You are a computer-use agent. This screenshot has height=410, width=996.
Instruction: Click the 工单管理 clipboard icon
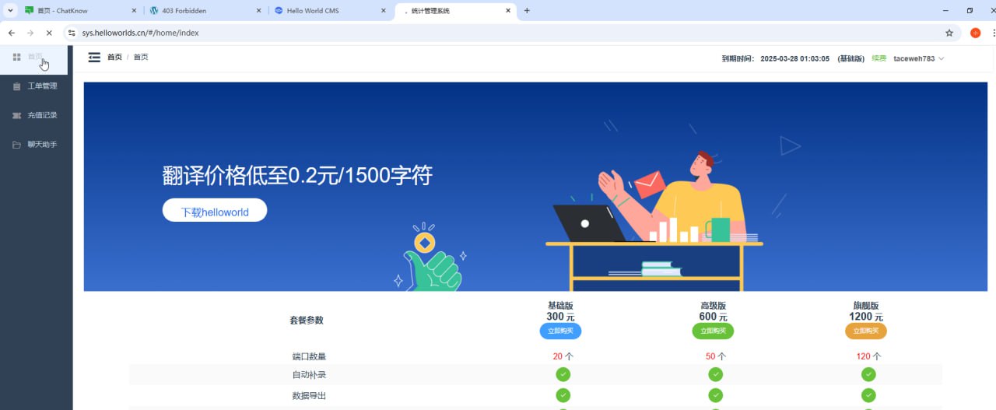click(16, 86)
